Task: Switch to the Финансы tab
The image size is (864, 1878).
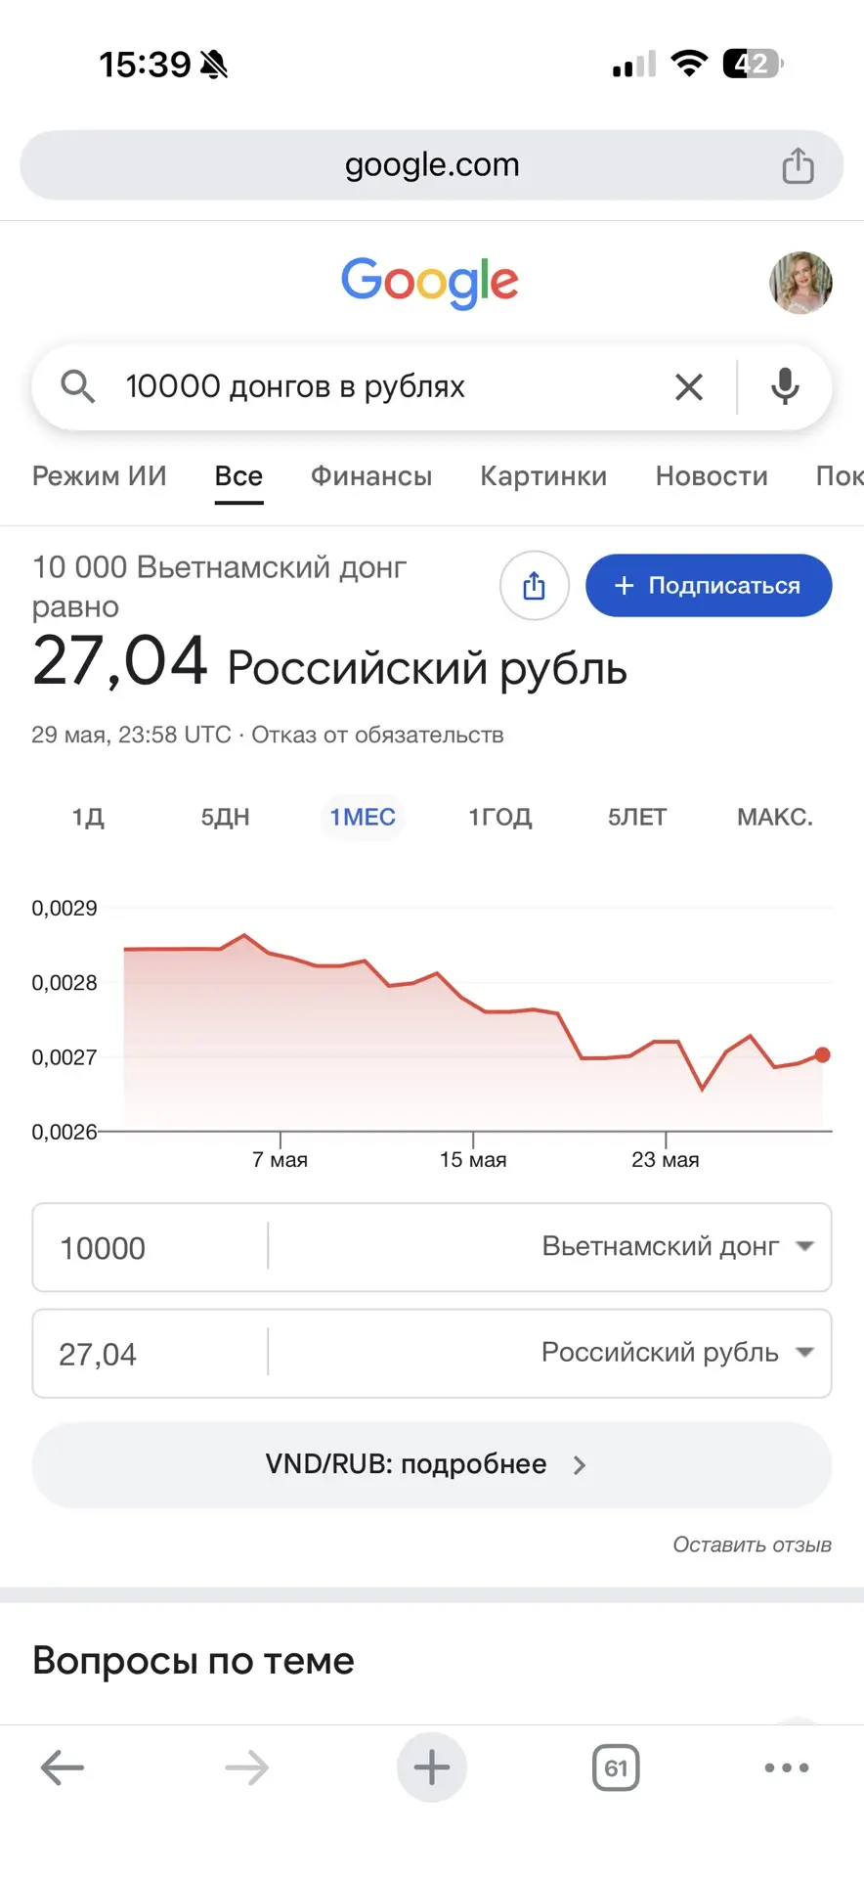Action: click(x=371, y=476)
